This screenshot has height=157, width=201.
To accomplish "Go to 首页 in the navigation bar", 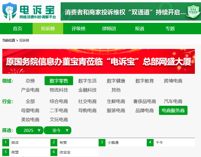I will (17, 29).
